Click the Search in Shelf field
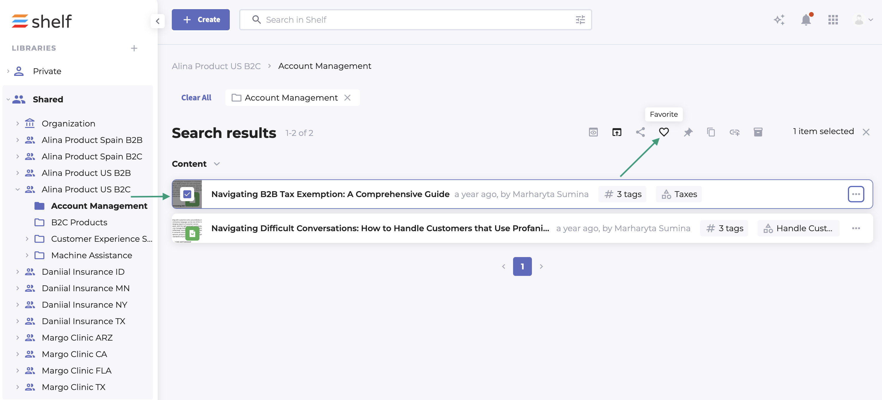Screen dimensions: 882x400 [411, 20]
